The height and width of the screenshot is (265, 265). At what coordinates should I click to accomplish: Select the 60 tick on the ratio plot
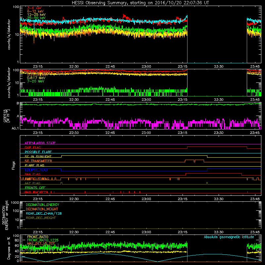coord(17,245)
